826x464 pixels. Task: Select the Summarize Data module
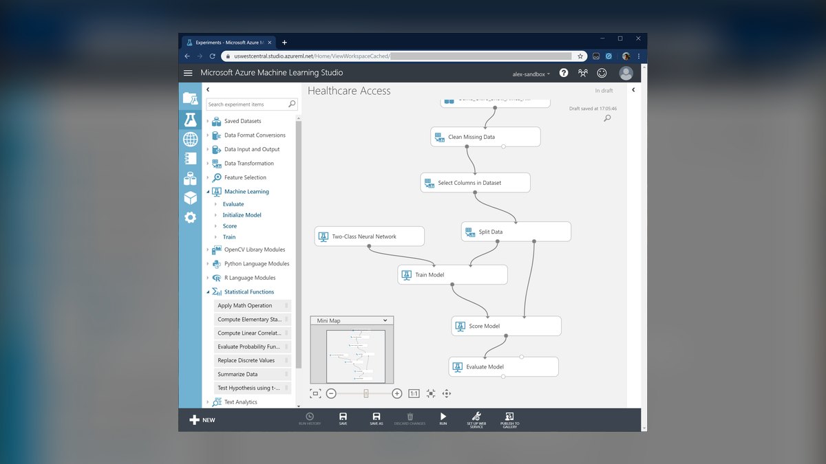coord(253,375)
